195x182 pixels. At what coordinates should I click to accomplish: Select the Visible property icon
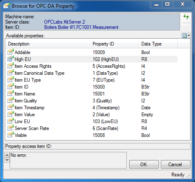click(x=11, y=135)
